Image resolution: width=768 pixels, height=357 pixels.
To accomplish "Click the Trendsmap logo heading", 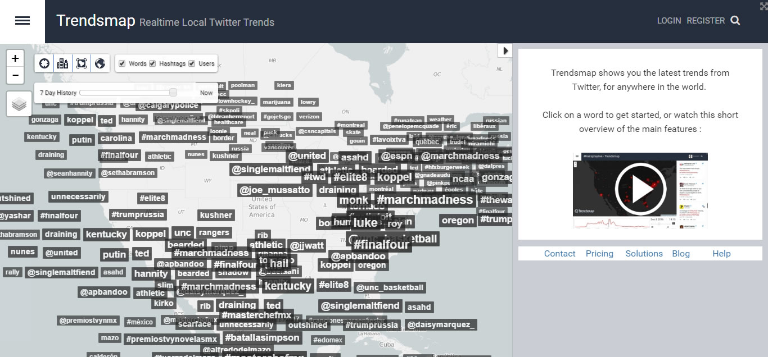I will (x=94, y=21).
